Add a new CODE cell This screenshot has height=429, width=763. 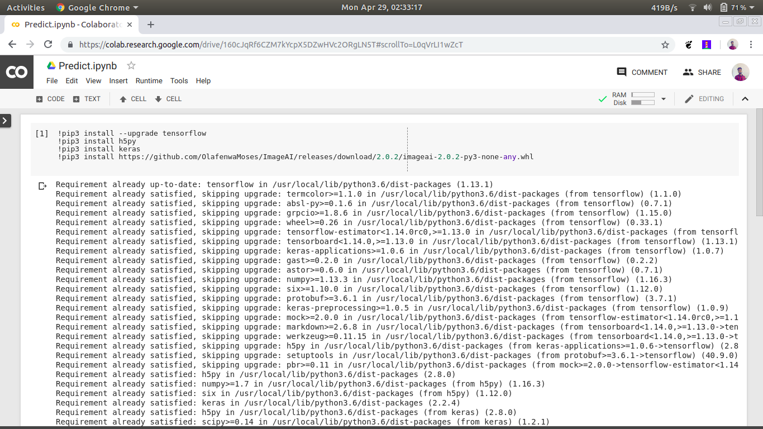click(50, 99)
